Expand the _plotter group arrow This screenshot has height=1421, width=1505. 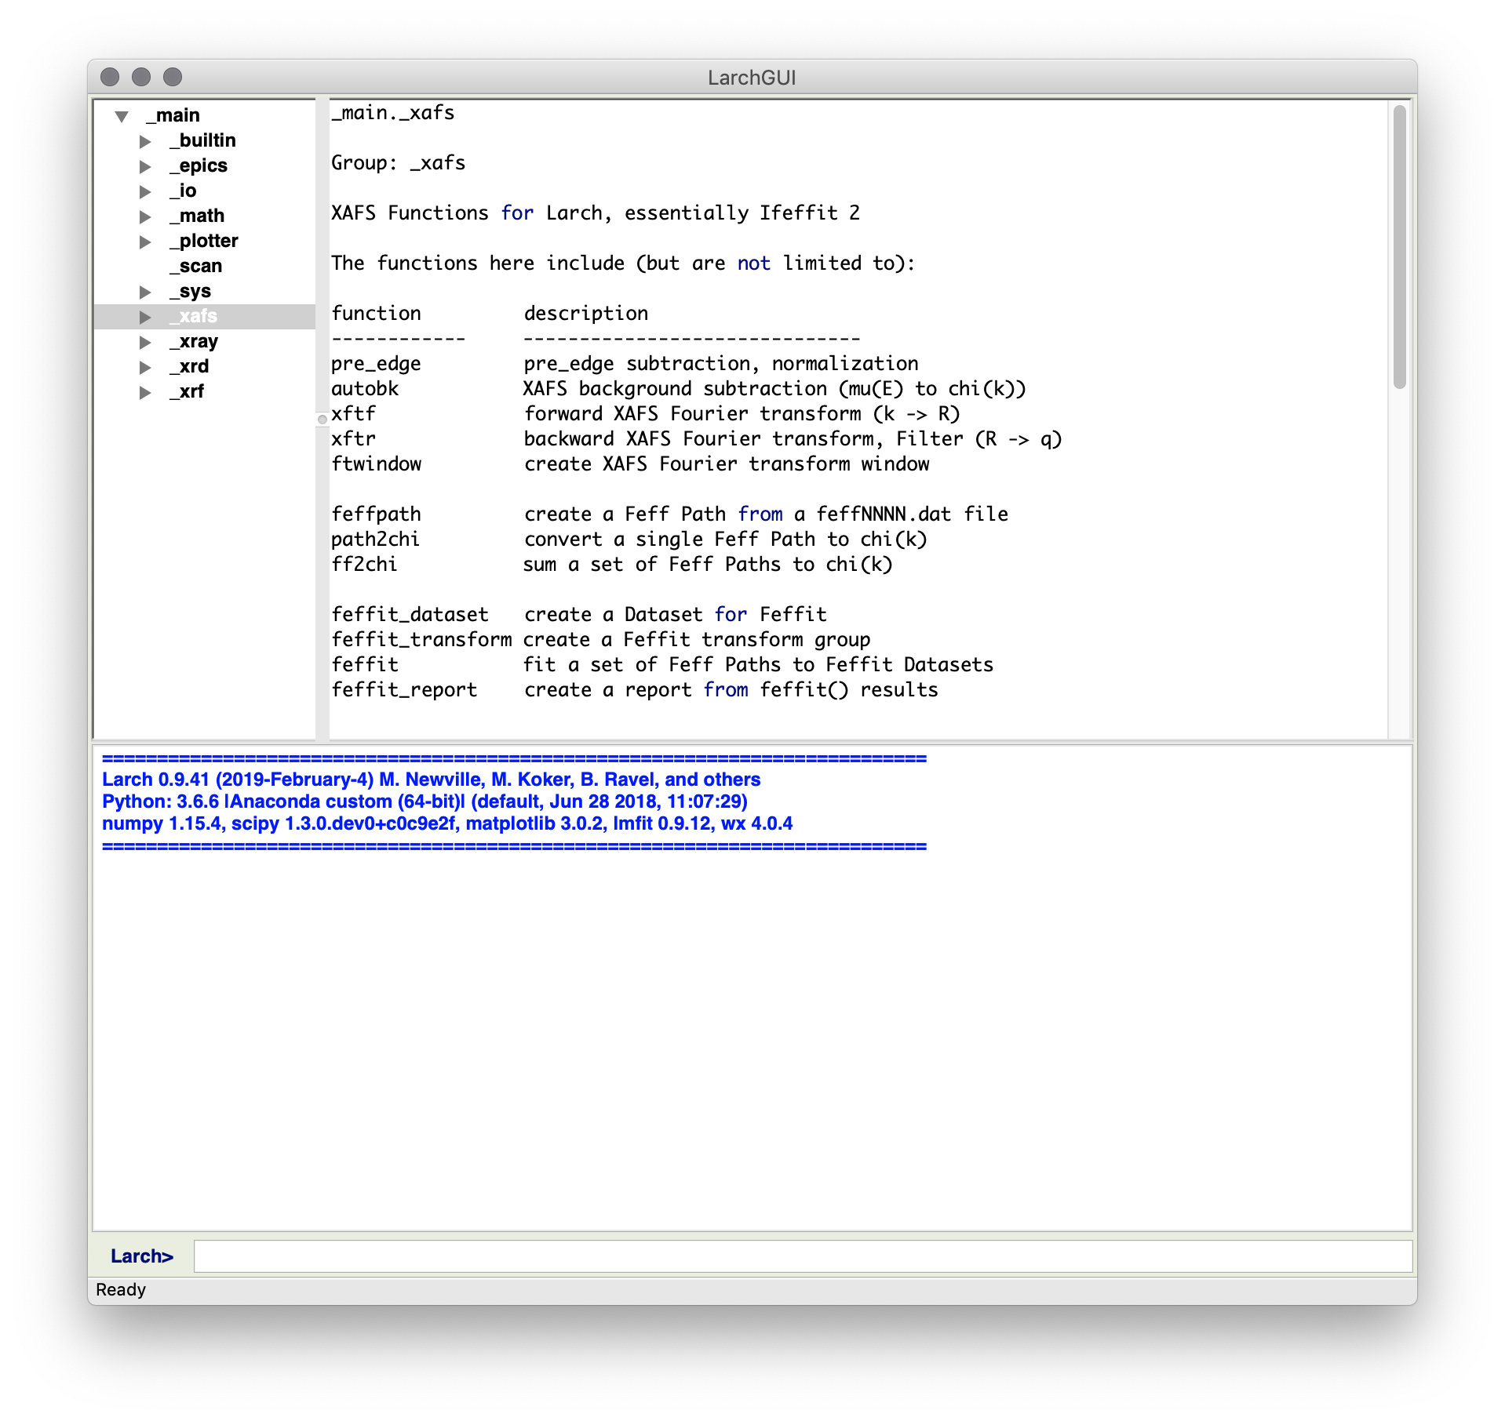click(145, 242)
